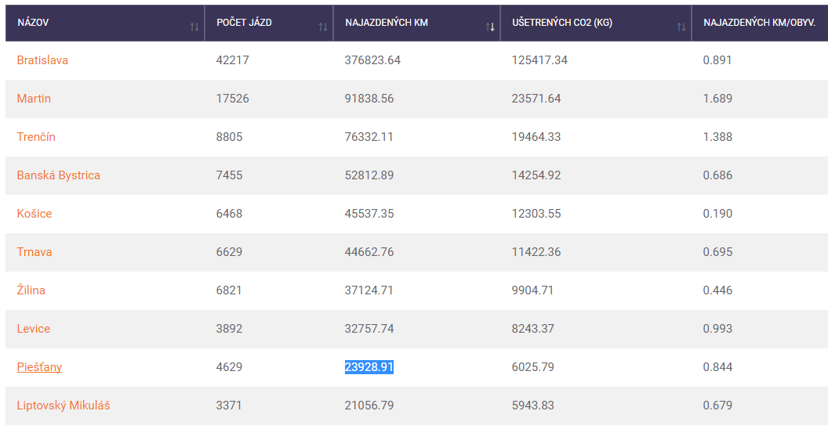Open the Liptovský Mikuláš link
The image size is (828, 429).
click(x=64, y=406)
